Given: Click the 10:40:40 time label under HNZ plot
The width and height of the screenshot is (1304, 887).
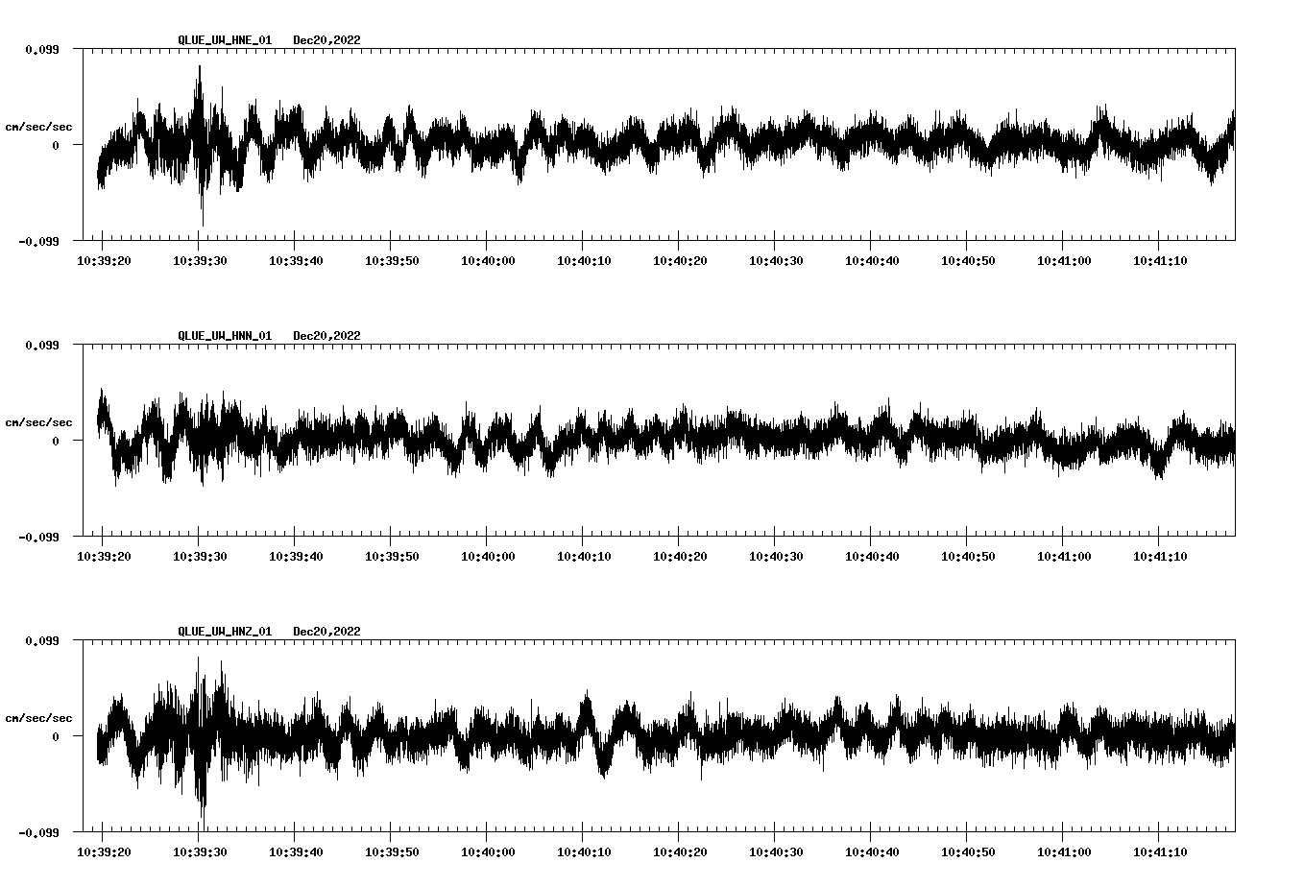Looking at the screenshot, I should pos(872,851).
